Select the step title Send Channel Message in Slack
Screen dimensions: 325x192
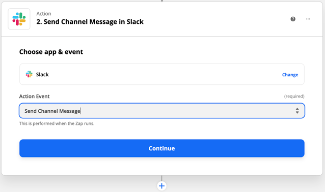90,22
